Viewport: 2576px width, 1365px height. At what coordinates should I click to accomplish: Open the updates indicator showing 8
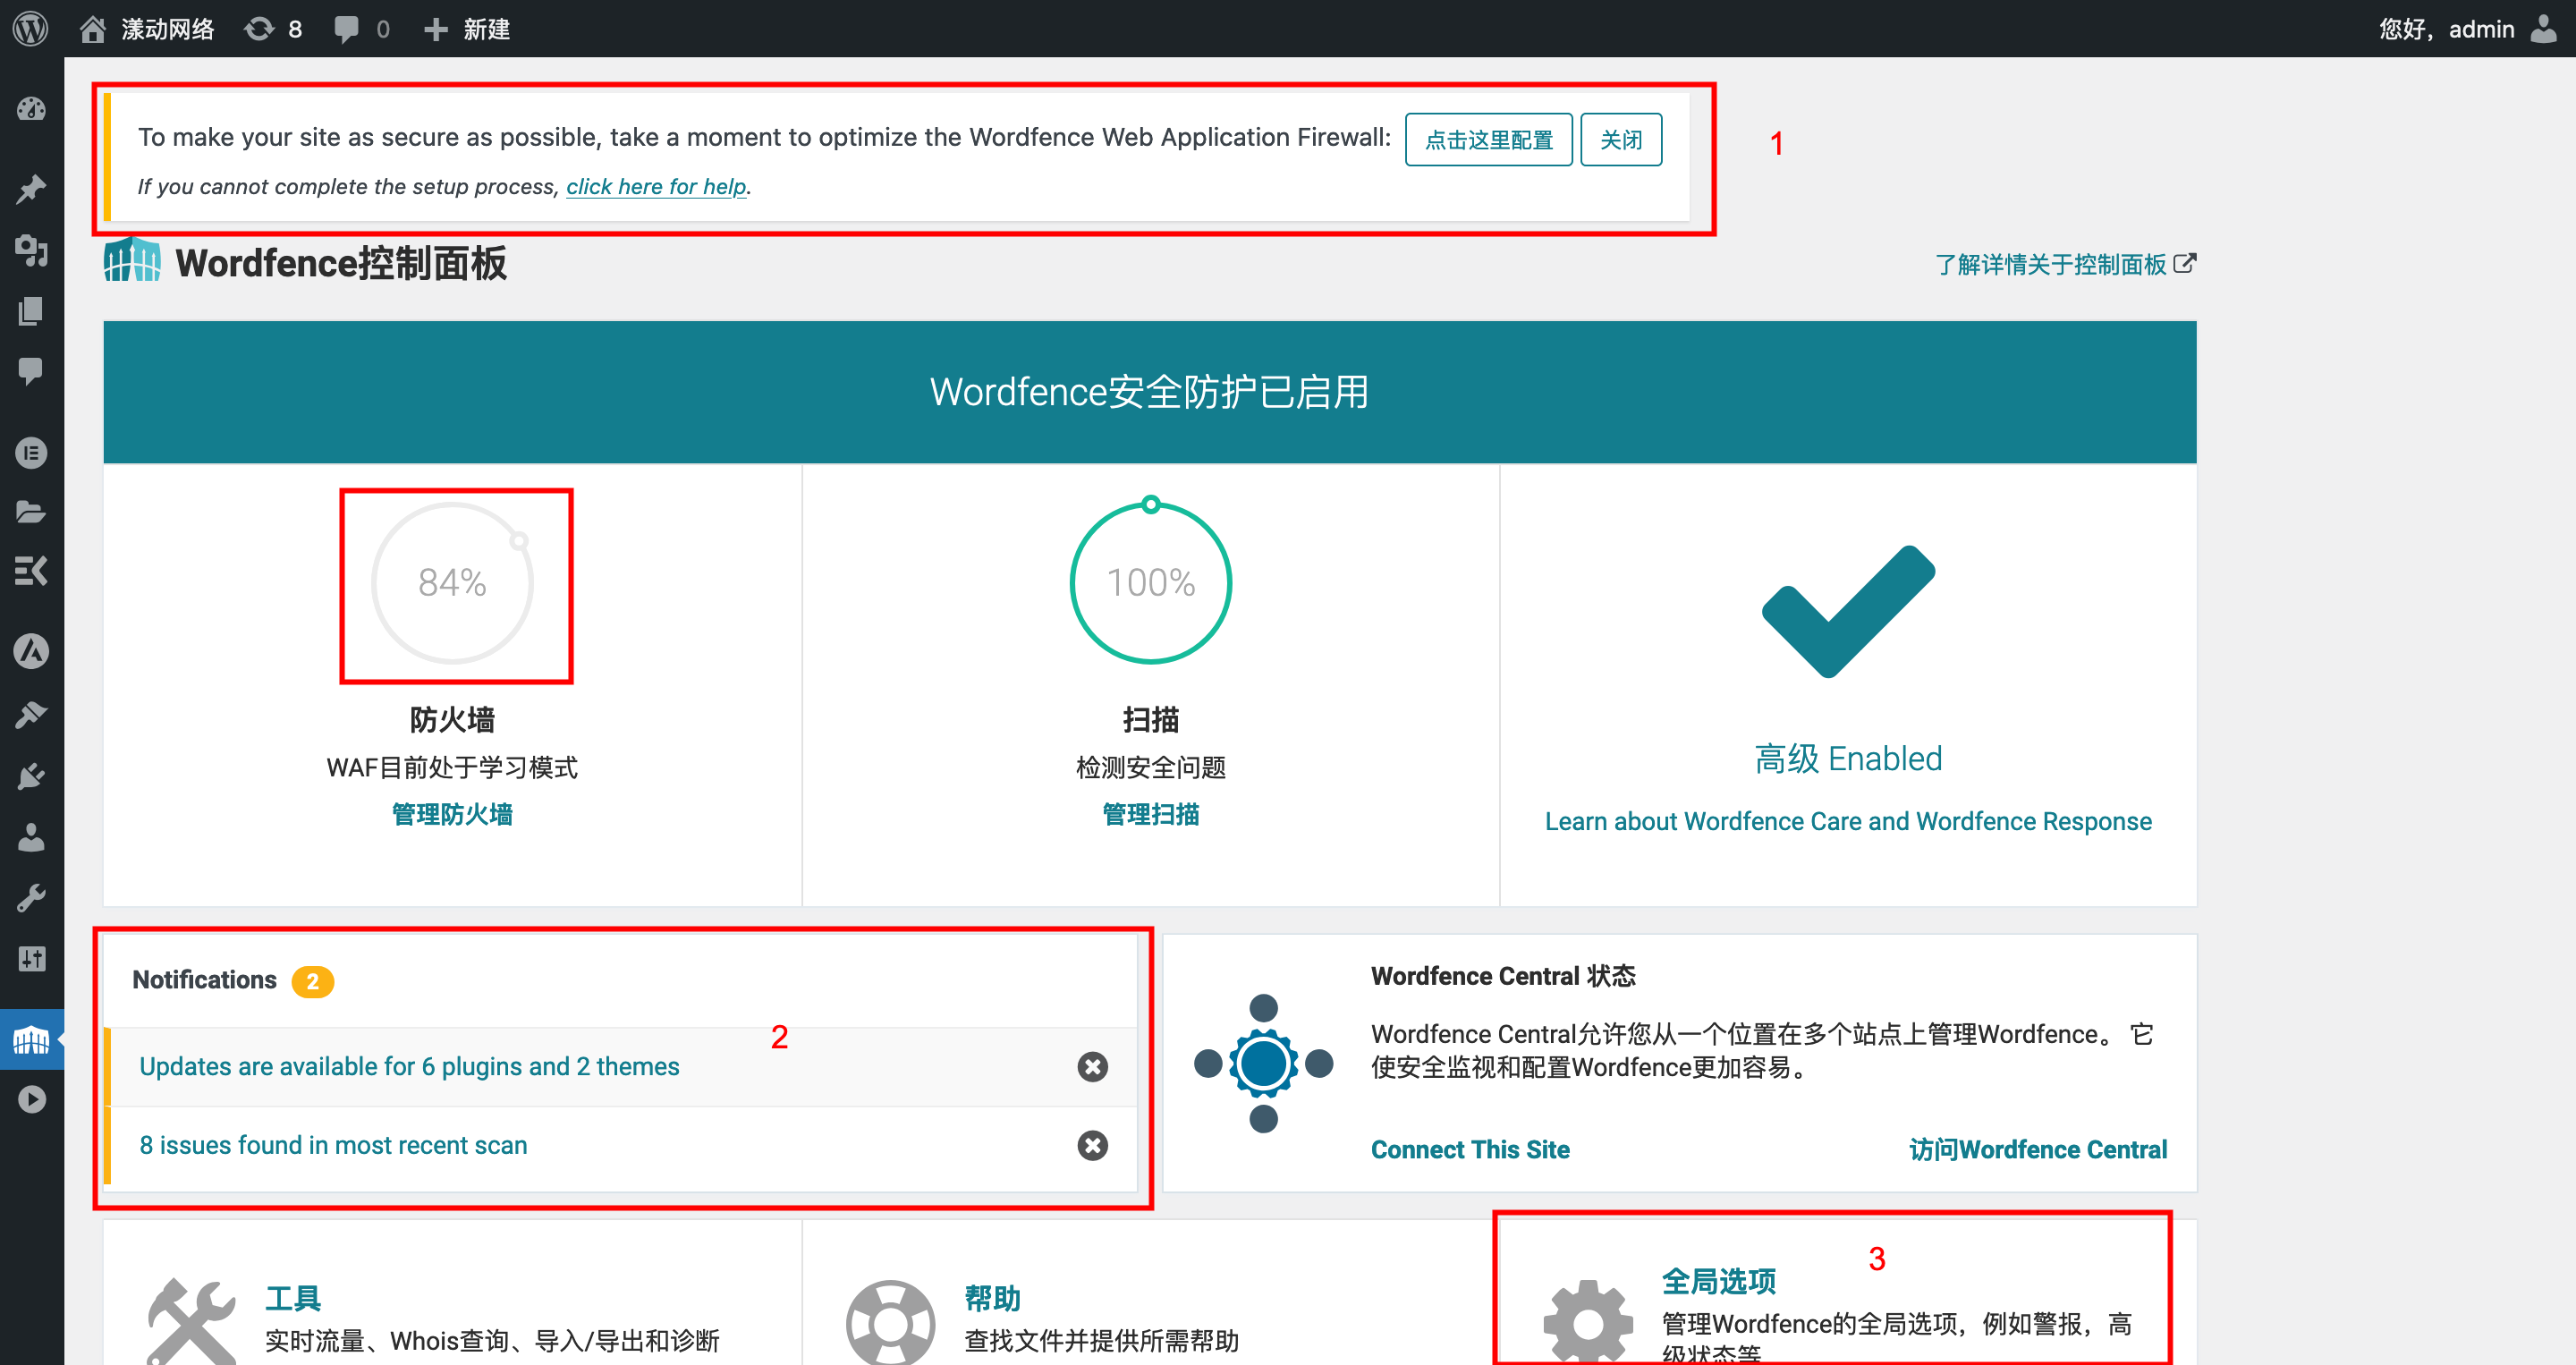[x=273, y=29]
